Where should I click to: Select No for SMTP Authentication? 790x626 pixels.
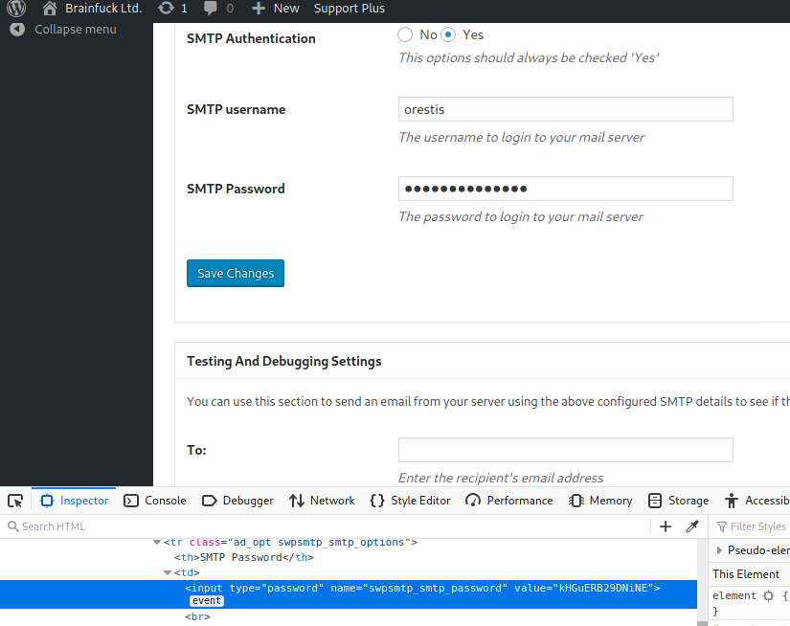click(405, 34)
